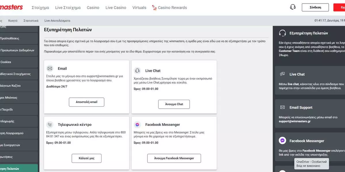This screenshot has height=172, width=345.
Task: Click the headset icon in right Εξυπηρέτηση Πελατών panel
Action: [x=283, y=33]
